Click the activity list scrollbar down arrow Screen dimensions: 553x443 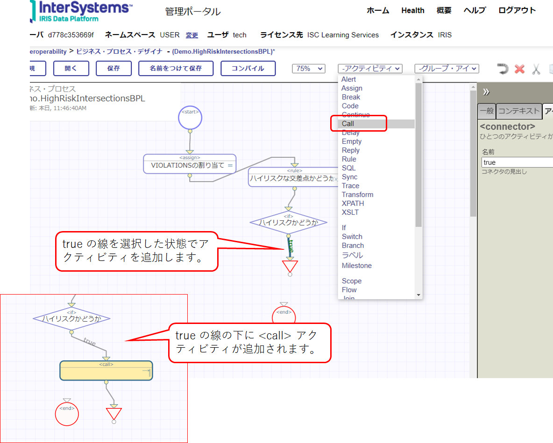coord(418,295)
